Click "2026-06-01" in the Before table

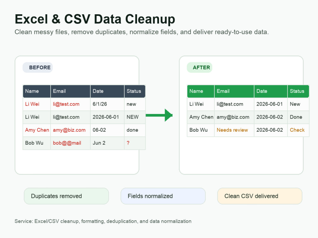(x=107, y=117)
